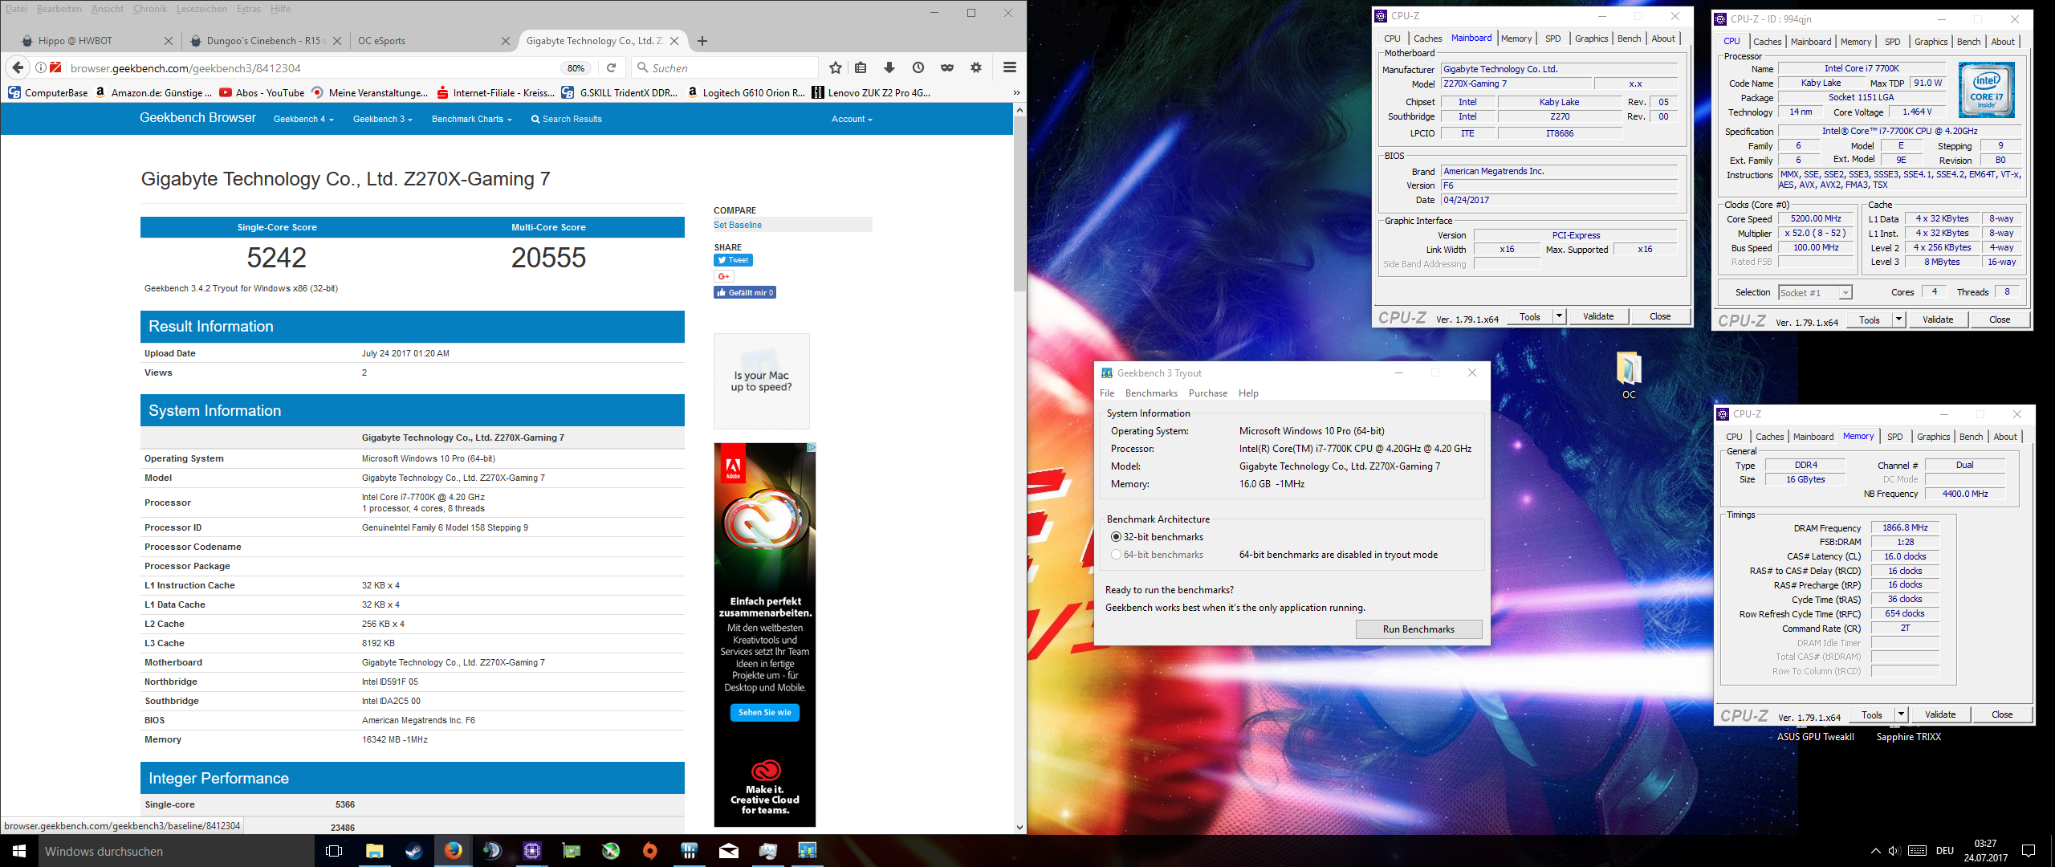Show more bookmarks toolbar items
This screenshot has width=2055, height=867.
(x=1016, y=93)
